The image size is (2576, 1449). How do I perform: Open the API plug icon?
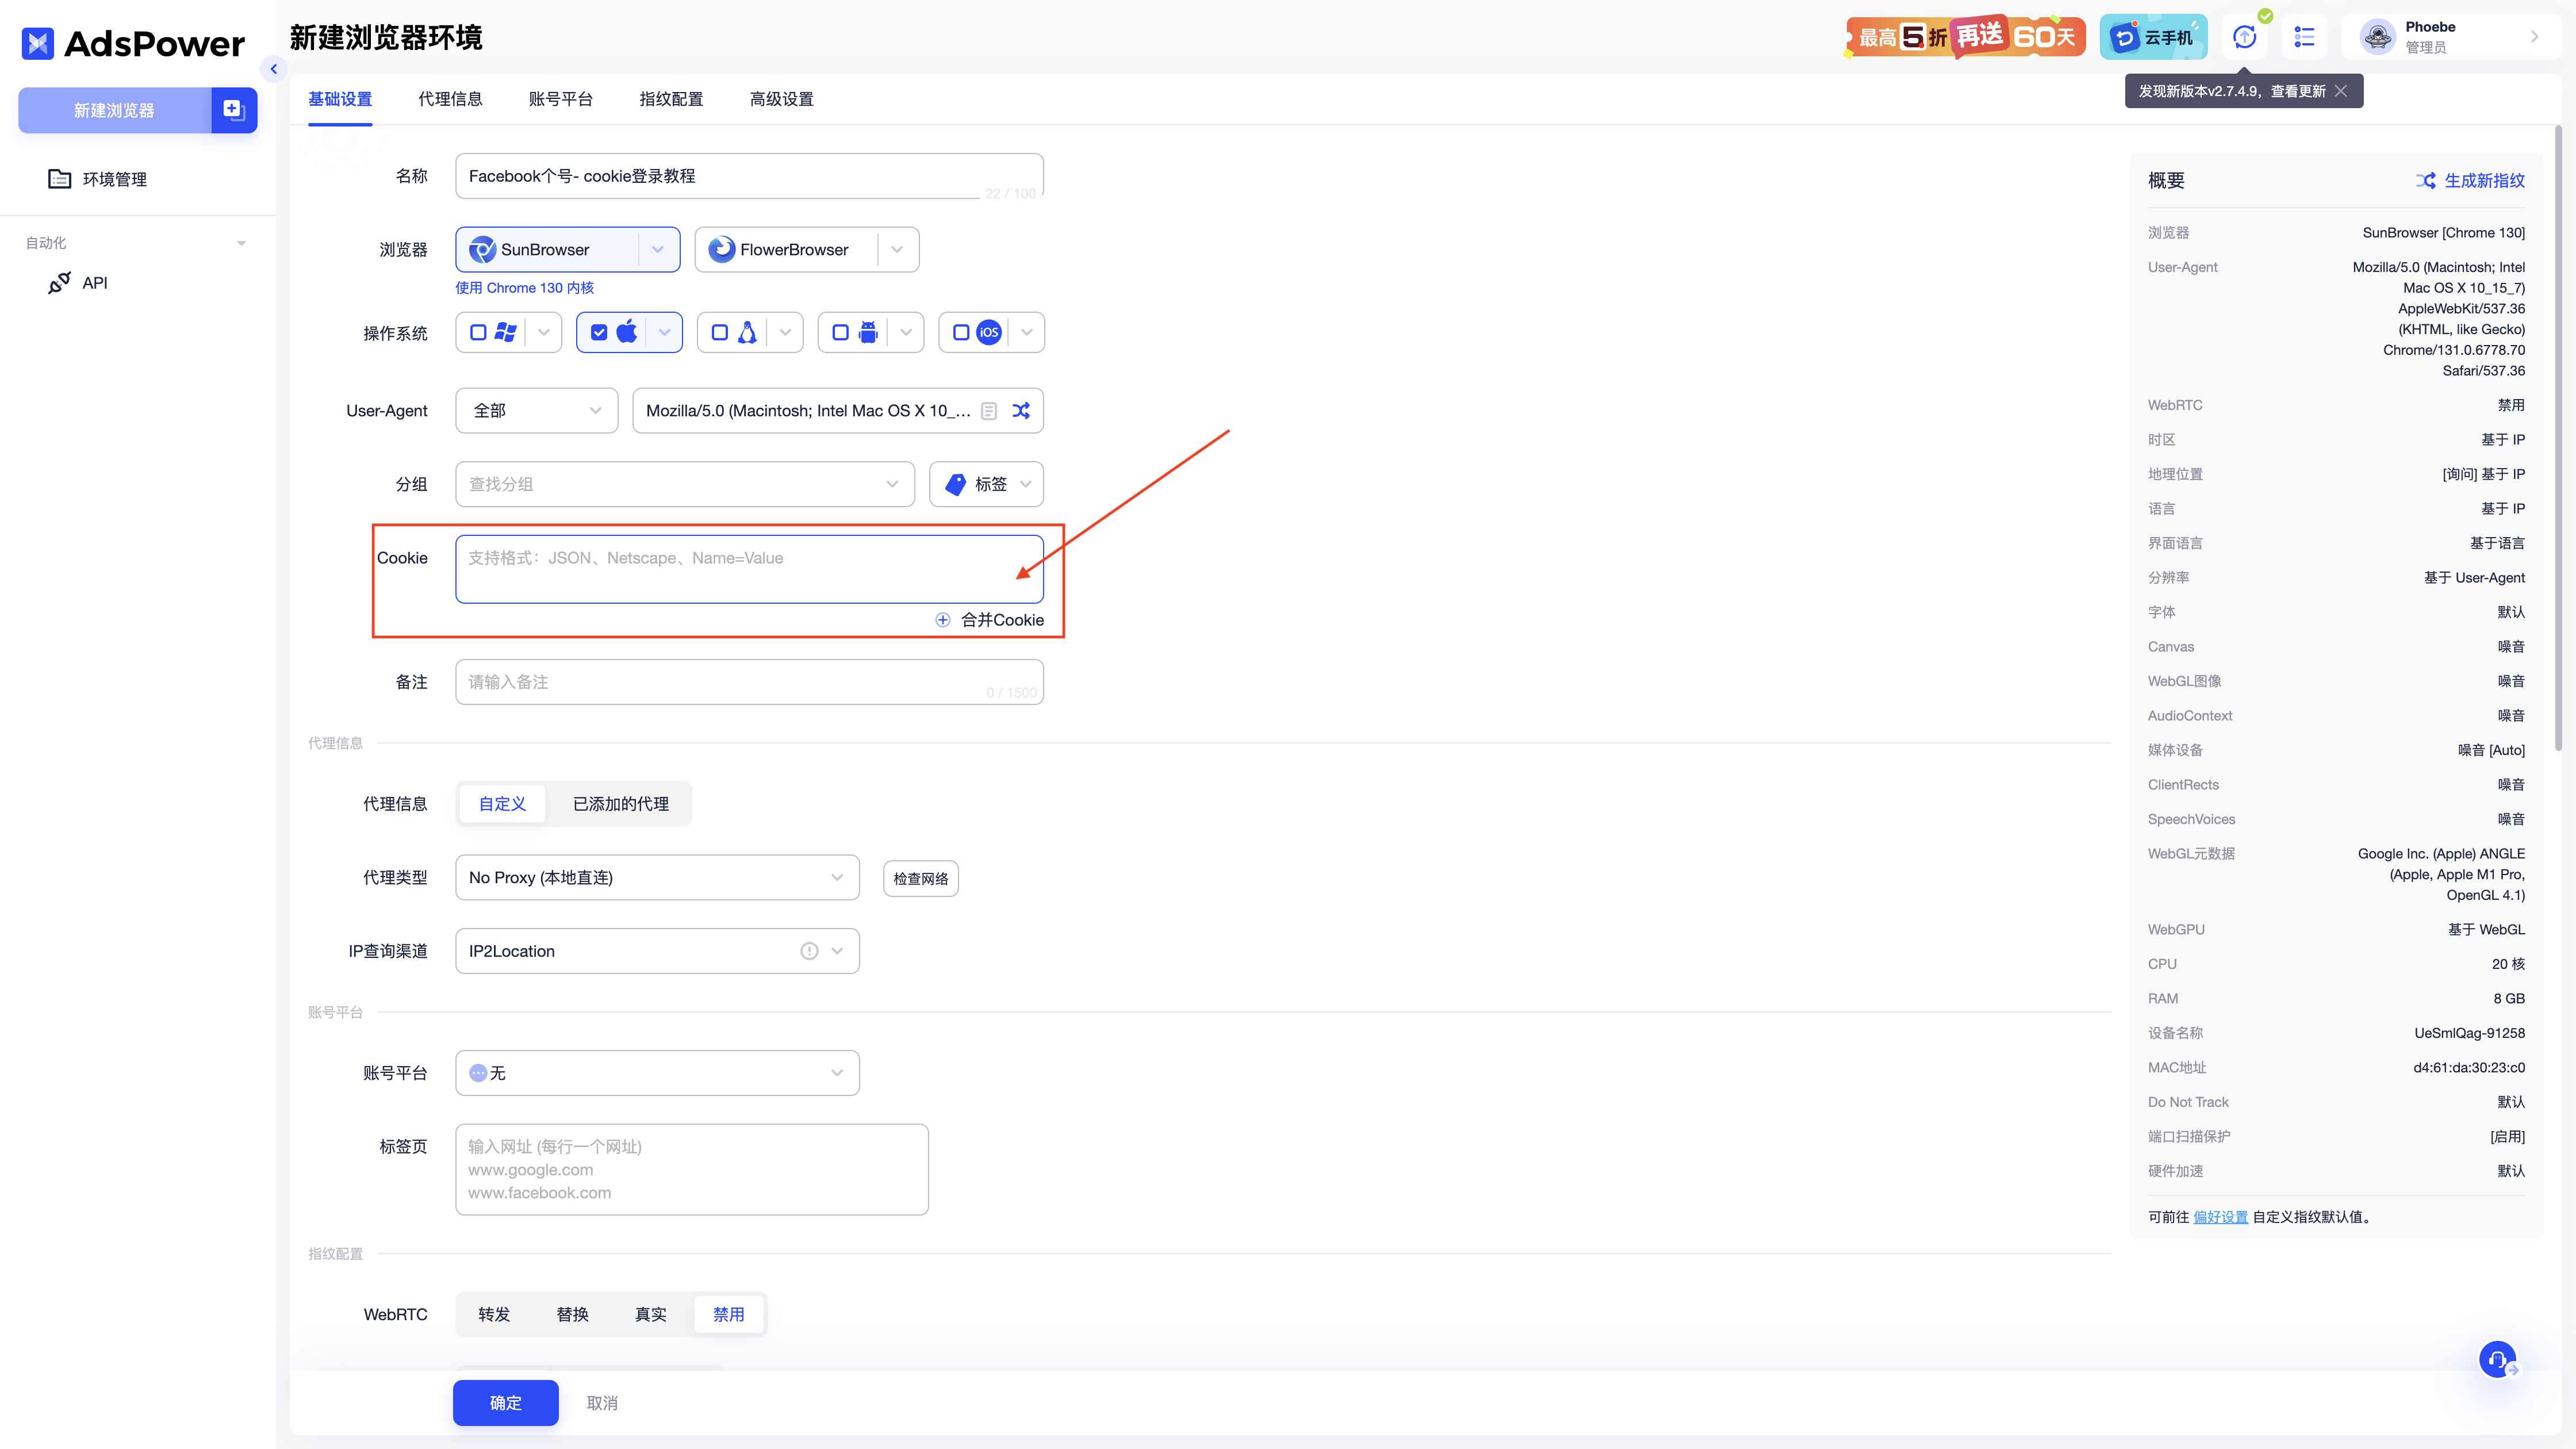click(x=59, y=283)
